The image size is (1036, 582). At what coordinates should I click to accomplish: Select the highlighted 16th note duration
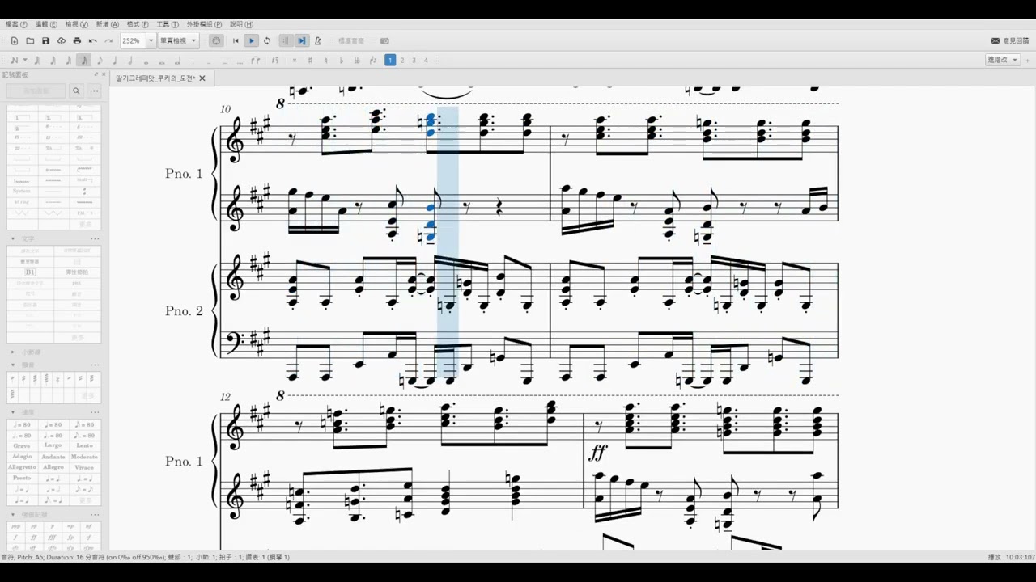point(83,60)
